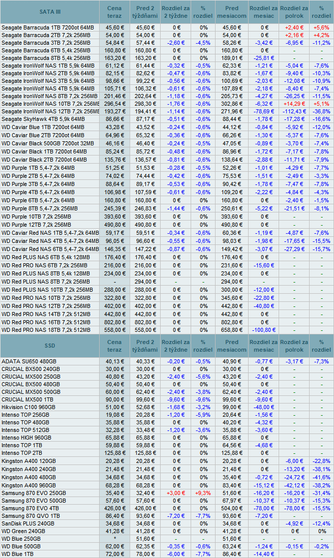
Task: Click asterisk price cell of WD Blue 250GB
Action: click(114, 538)
